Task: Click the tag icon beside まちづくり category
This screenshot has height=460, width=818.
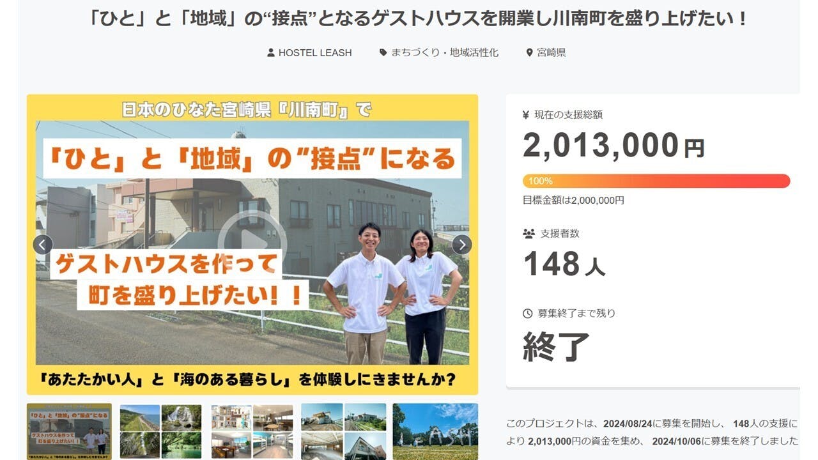Action: tap(383, 53)
